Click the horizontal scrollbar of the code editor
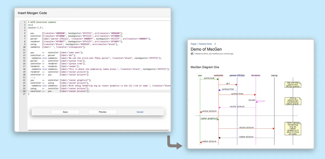The width and height of the screenshot is (325, 159). pyautogui.click(x=99, y=130)
